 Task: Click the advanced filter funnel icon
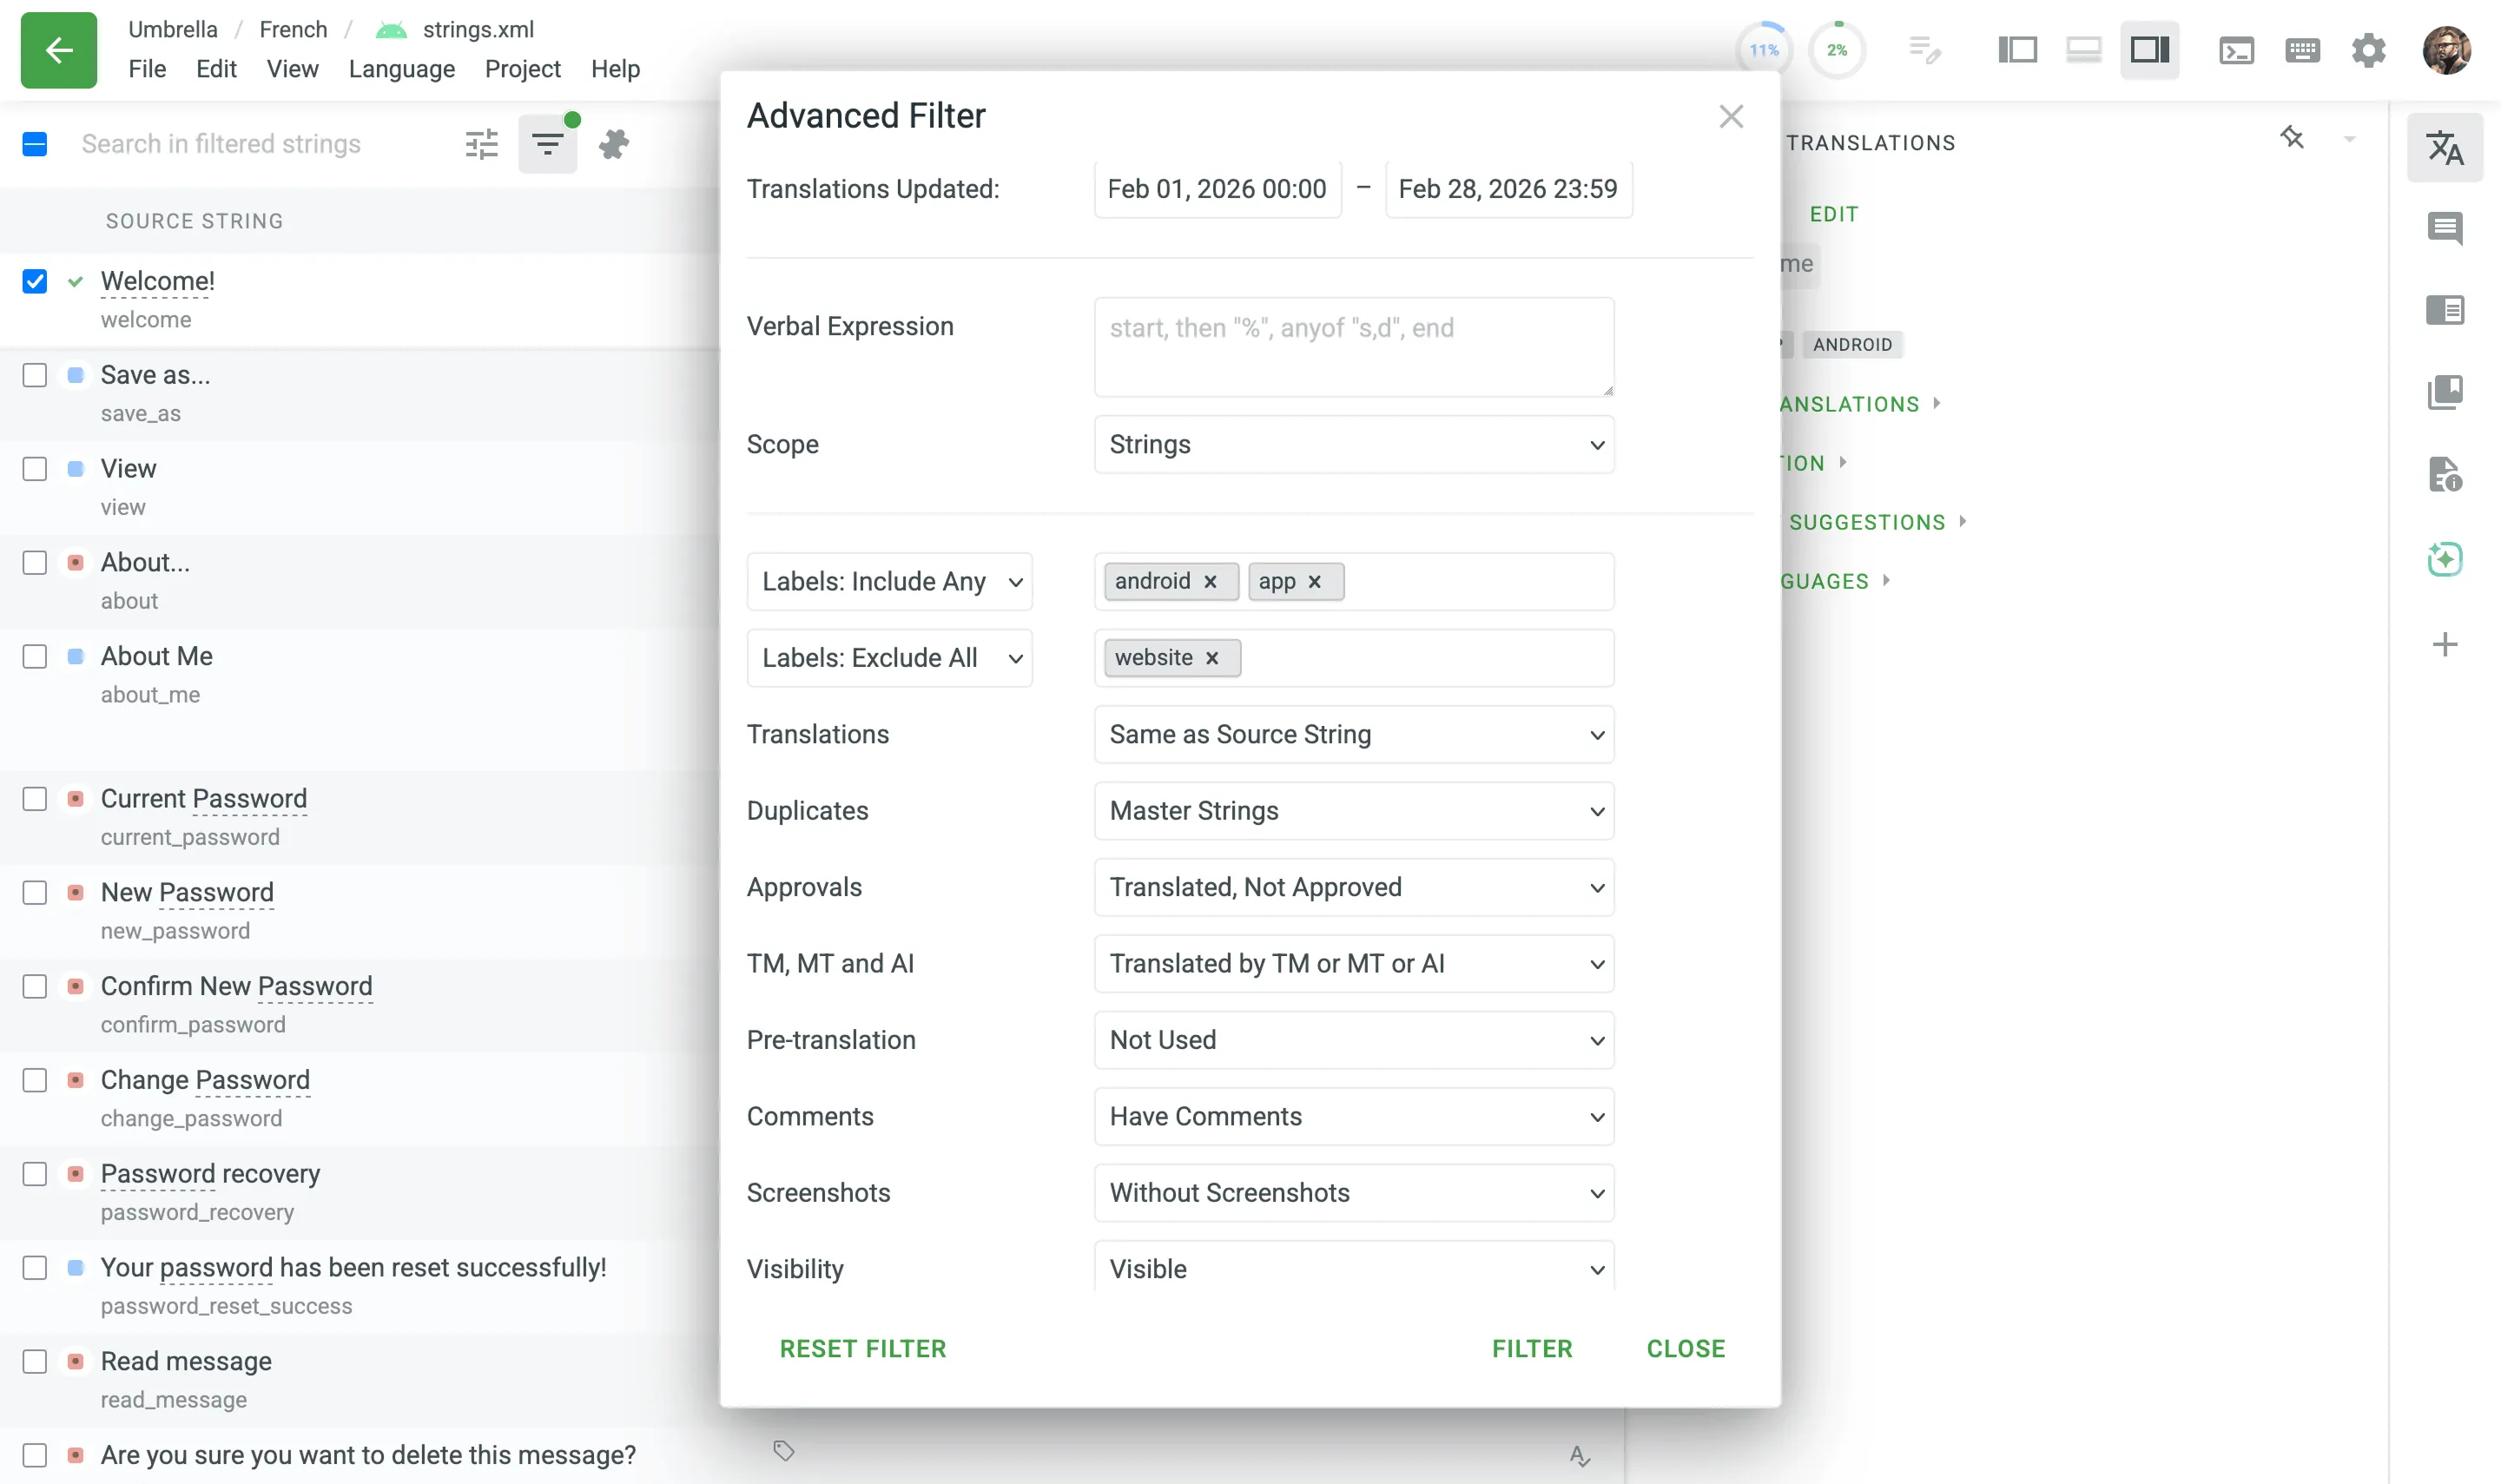(x=547, y=144)
